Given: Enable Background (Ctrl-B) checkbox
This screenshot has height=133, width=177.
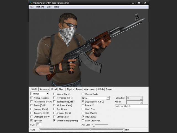Looking at the screenshot, I should [54, 102].
